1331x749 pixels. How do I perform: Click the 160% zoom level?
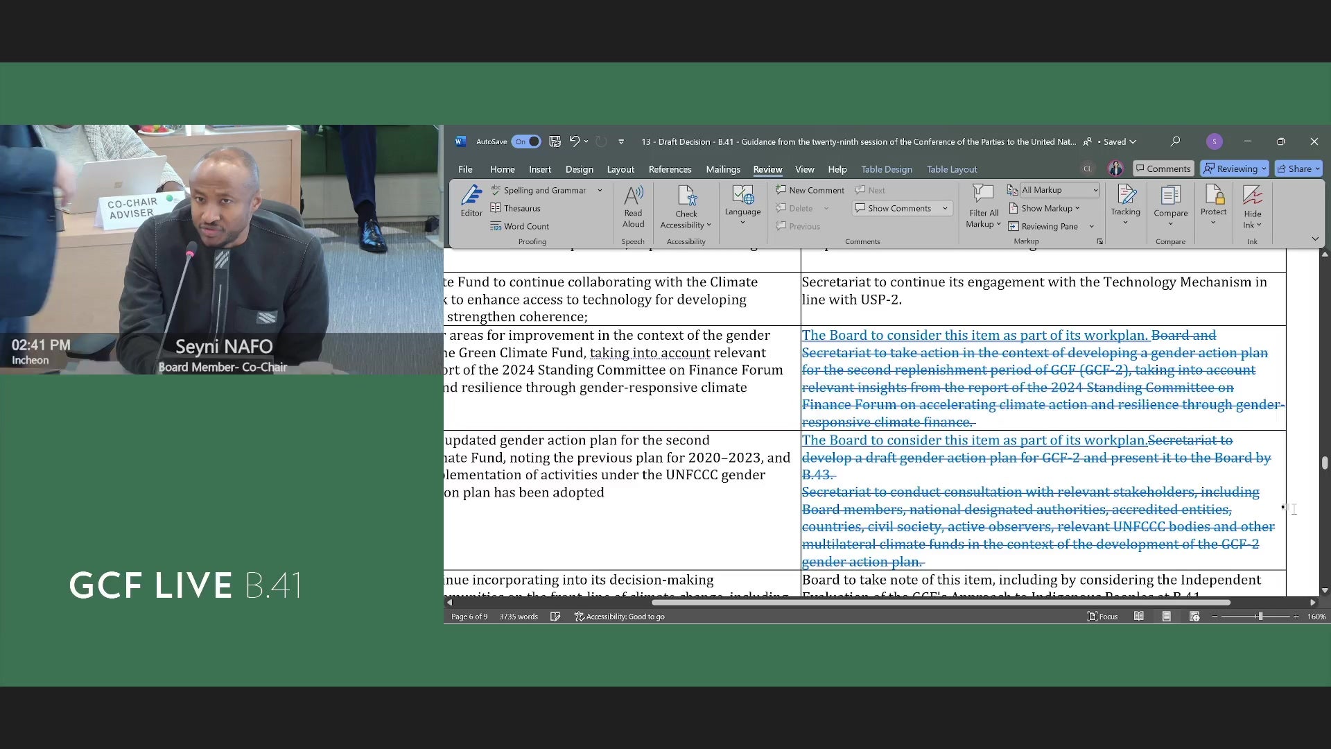[x=1316, y=617]
